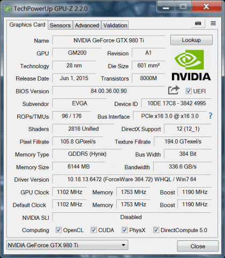This screenshot has width=225, height=258.
Task: Click Default Clock row 1102 MHz value
Action: point(70,204)
